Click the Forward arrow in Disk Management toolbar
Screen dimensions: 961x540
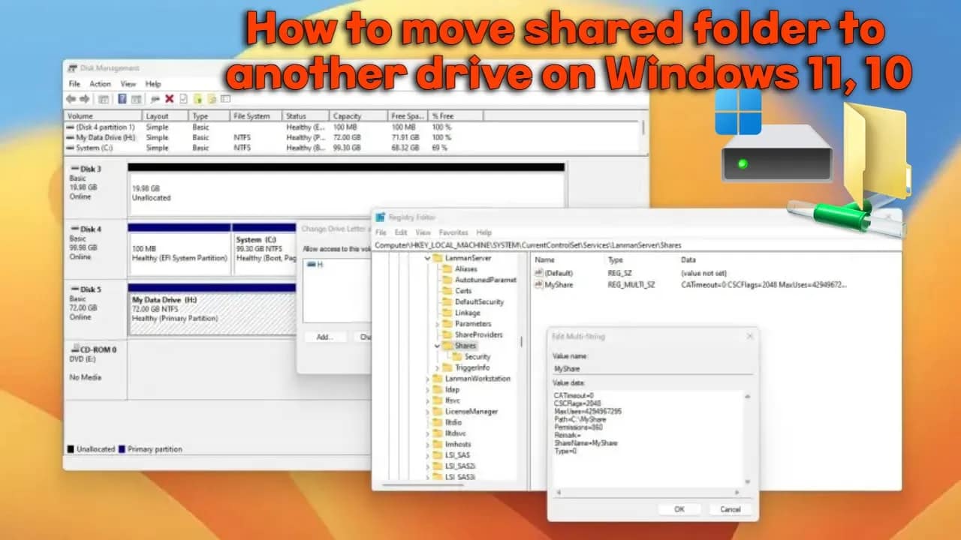[84, 97]
